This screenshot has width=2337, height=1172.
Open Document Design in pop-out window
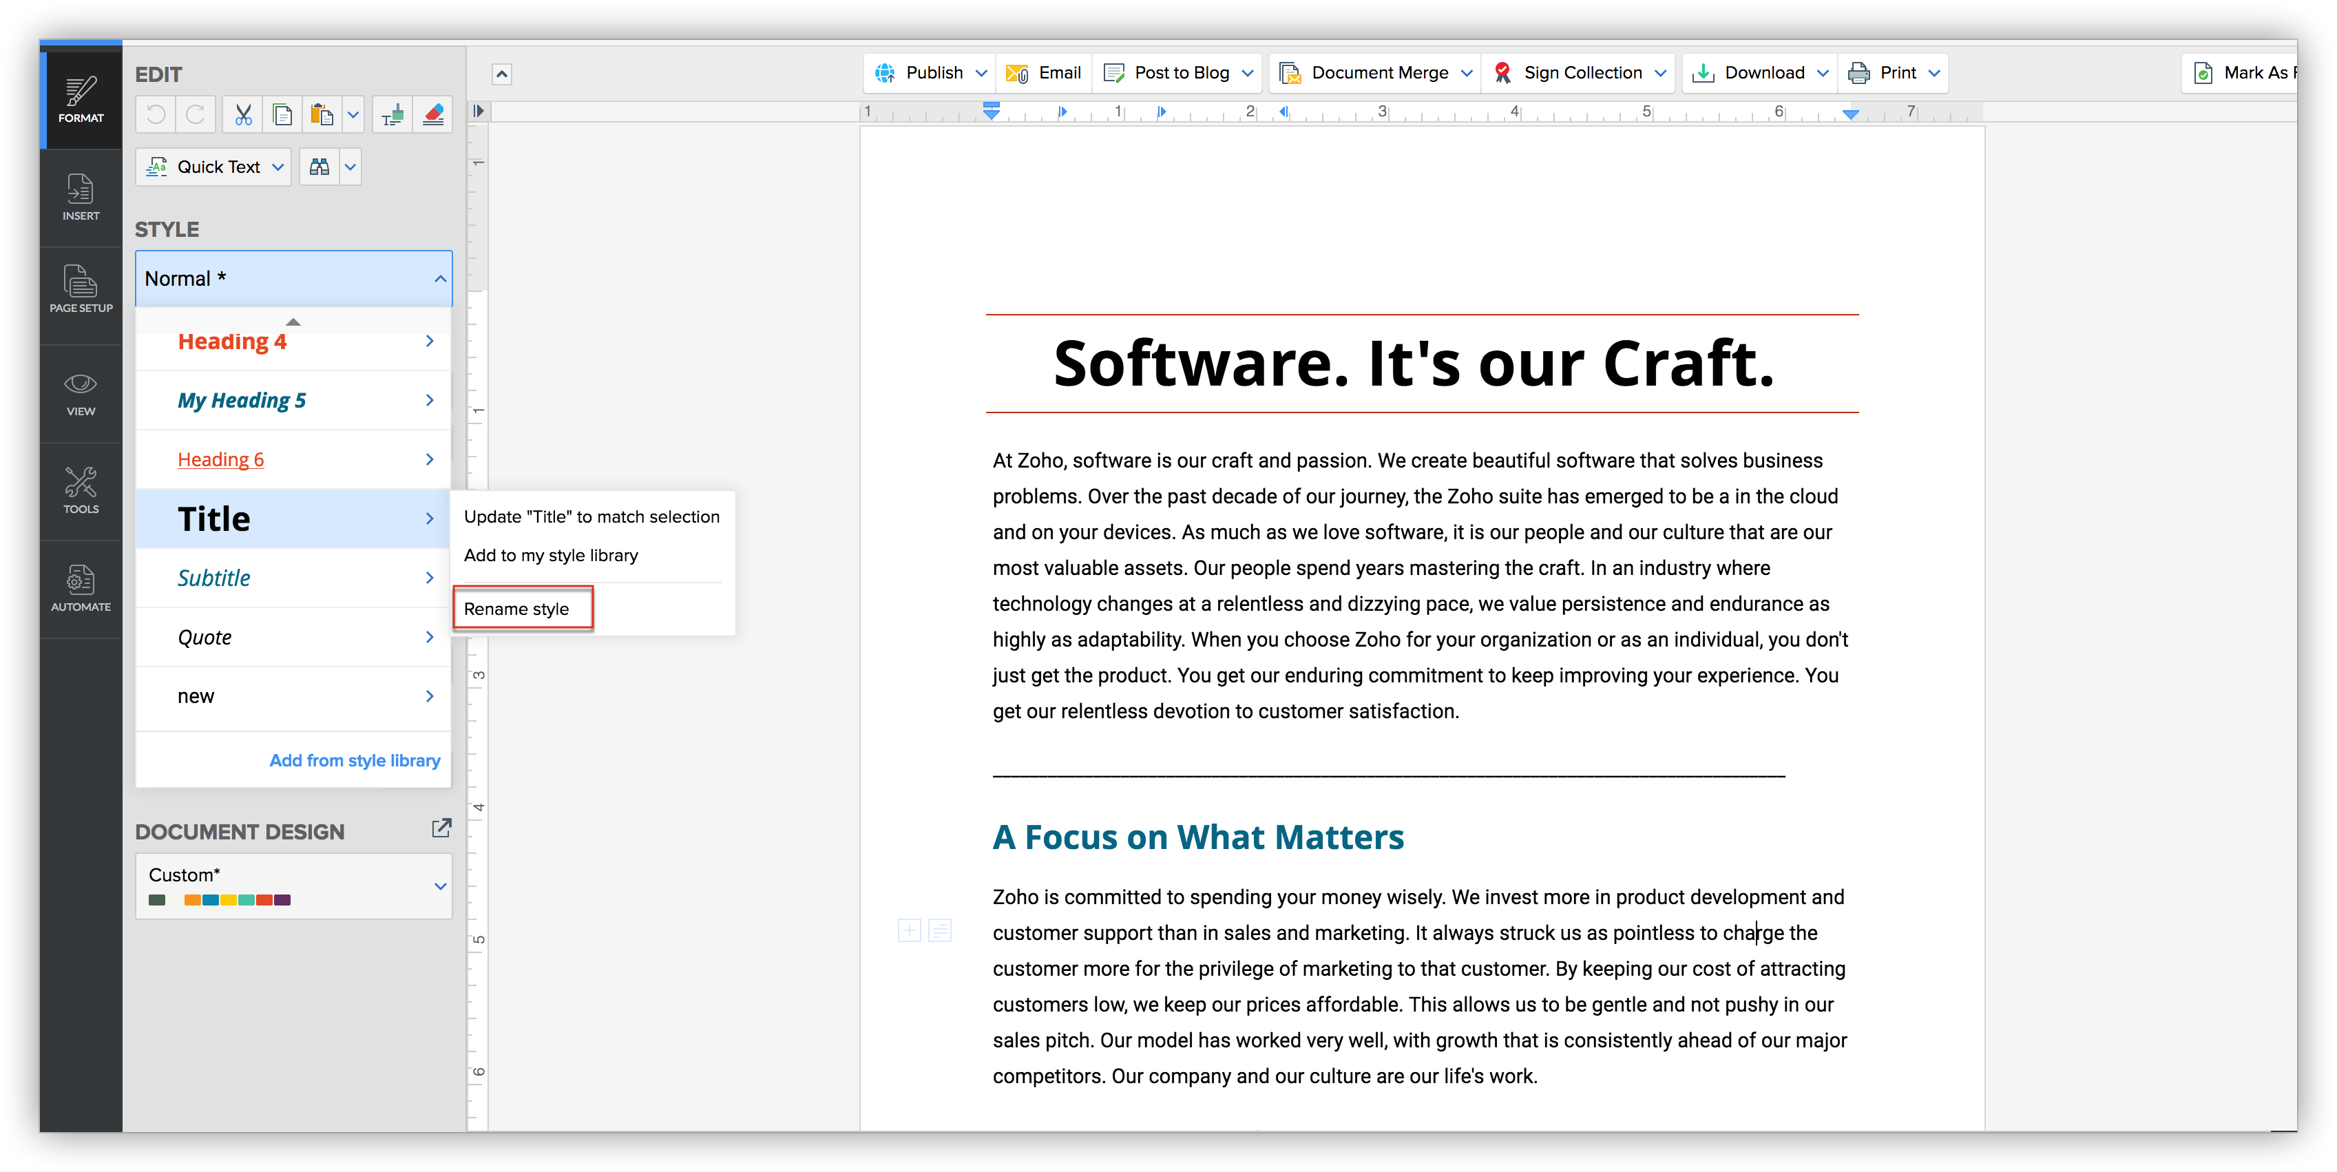441,828
